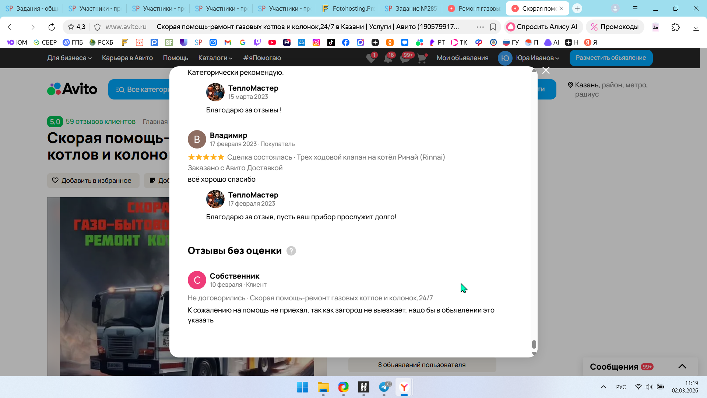Open Avito messages chat bubble icon
Viewport: 707px width, 398px height.
click(x=405, y=58)
